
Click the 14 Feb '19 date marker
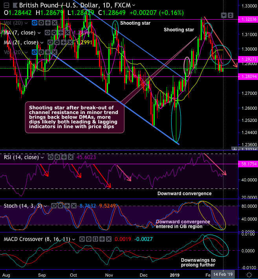pyautogui.click(x=223, y=274)
